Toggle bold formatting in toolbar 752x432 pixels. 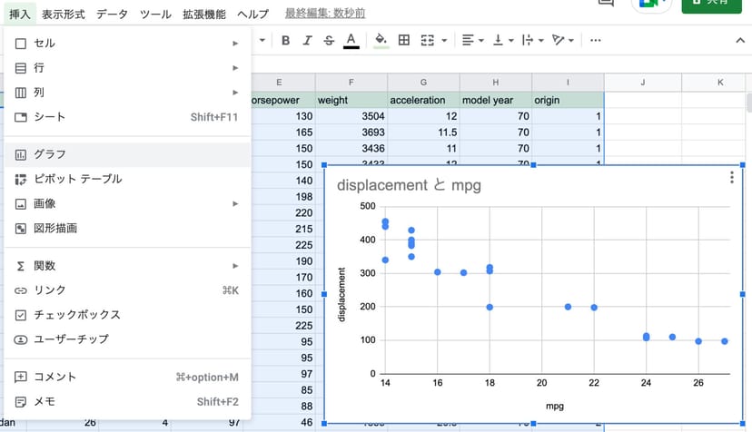[x=285, y=40]
